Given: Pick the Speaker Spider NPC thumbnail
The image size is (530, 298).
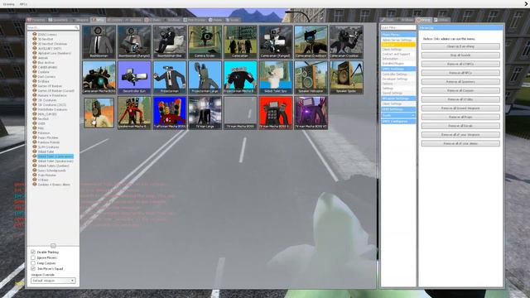Looking at the screenshot, I should (346, 77).
